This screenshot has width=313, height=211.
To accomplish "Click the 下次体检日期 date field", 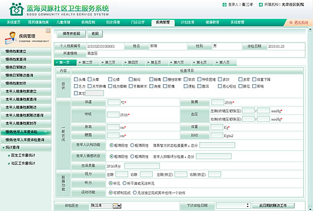I will pos(233,205).
